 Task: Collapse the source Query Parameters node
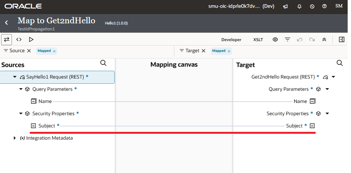[21, 89]
